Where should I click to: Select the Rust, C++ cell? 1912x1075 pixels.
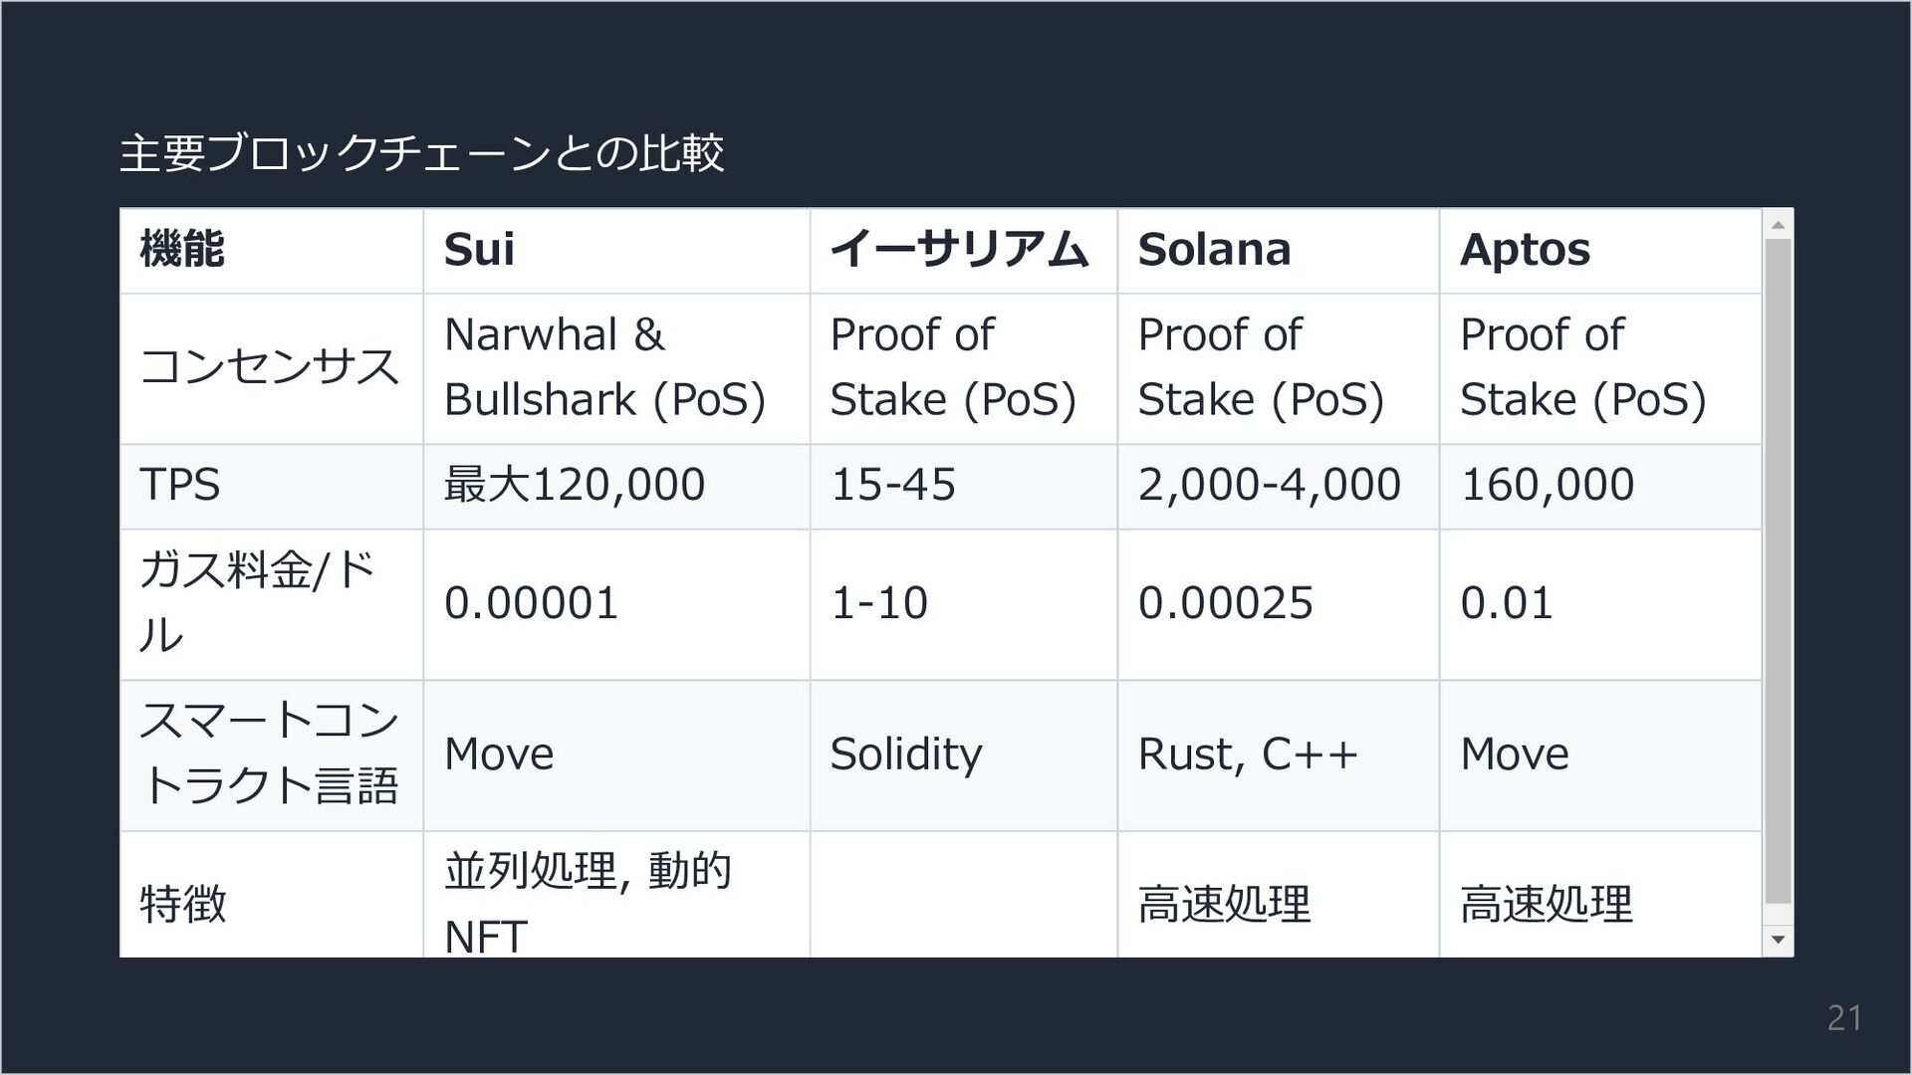tap(1248, 754)
